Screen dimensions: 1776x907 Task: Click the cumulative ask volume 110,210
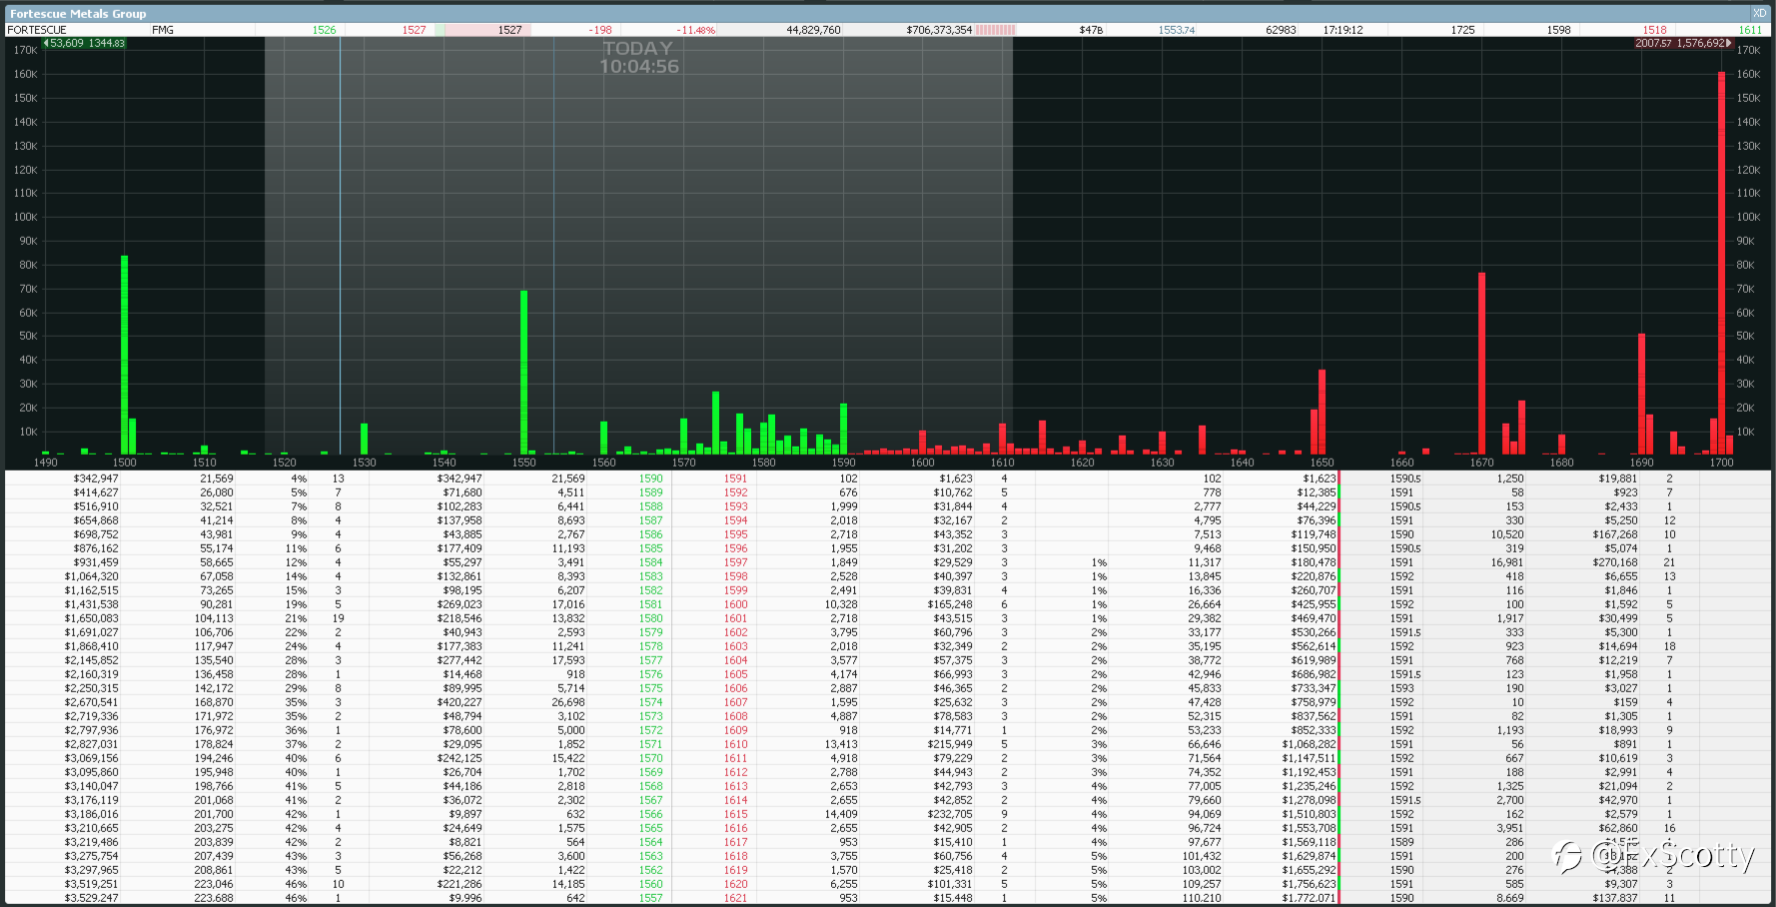tap(1204, 898)
